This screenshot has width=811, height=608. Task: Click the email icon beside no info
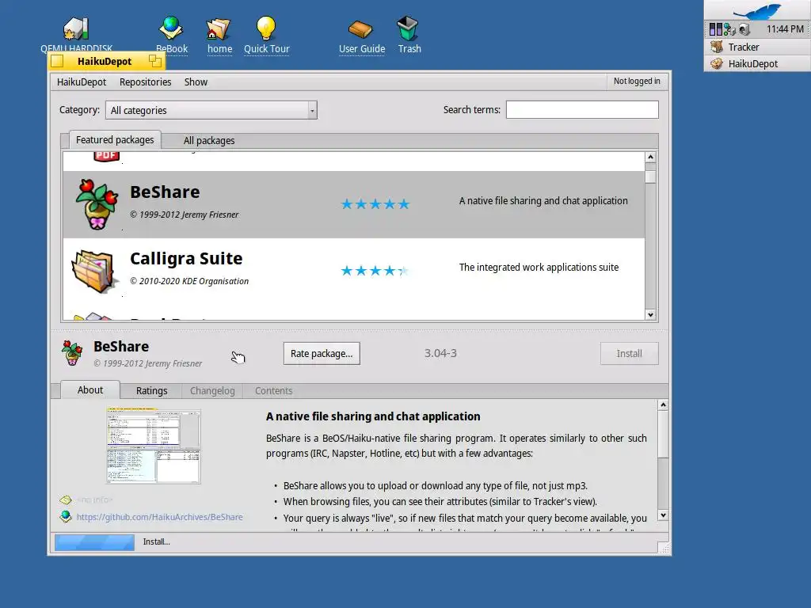(x=66, y=500)
